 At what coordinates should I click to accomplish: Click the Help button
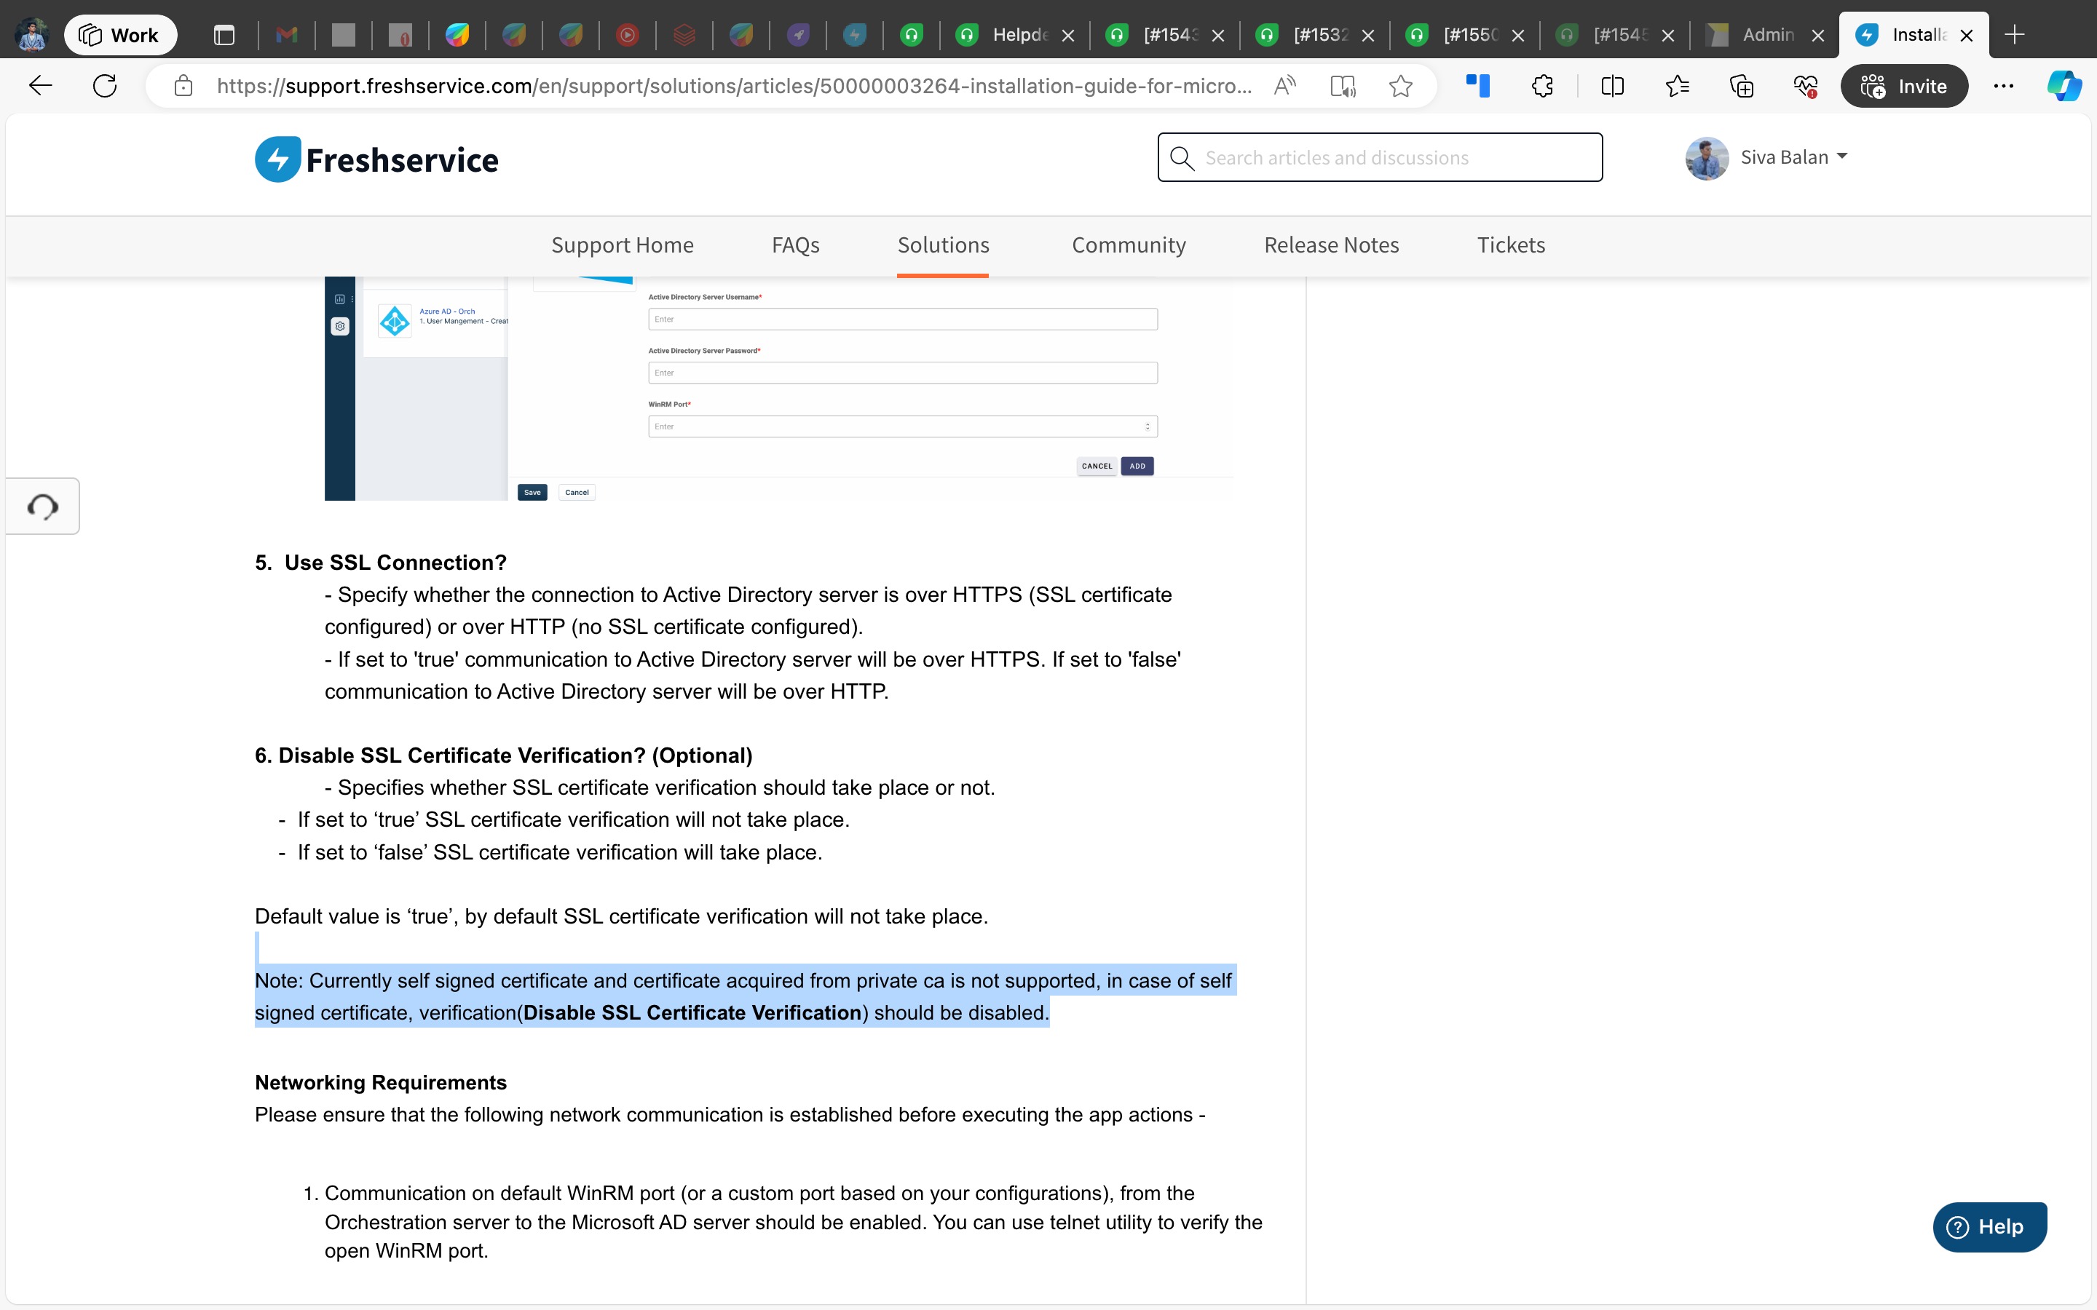pos(1989,1226)
